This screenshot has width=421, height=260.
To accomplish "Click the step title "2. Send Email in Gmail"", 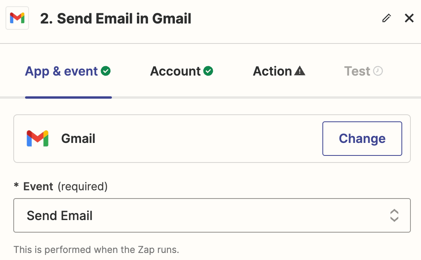I will point(116,18).
